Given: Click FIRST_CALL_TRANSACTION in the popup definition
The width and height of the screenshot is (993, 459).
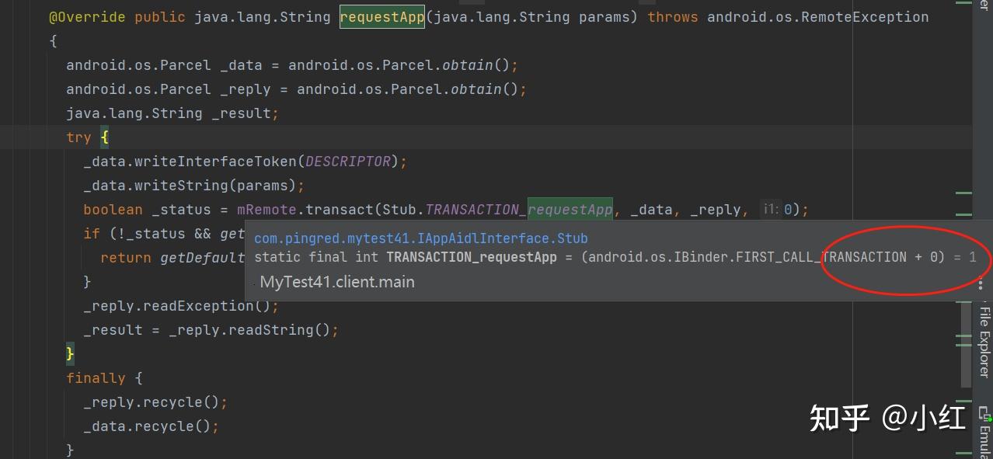Looking at the screenshot, I should [x=822, y=257].
